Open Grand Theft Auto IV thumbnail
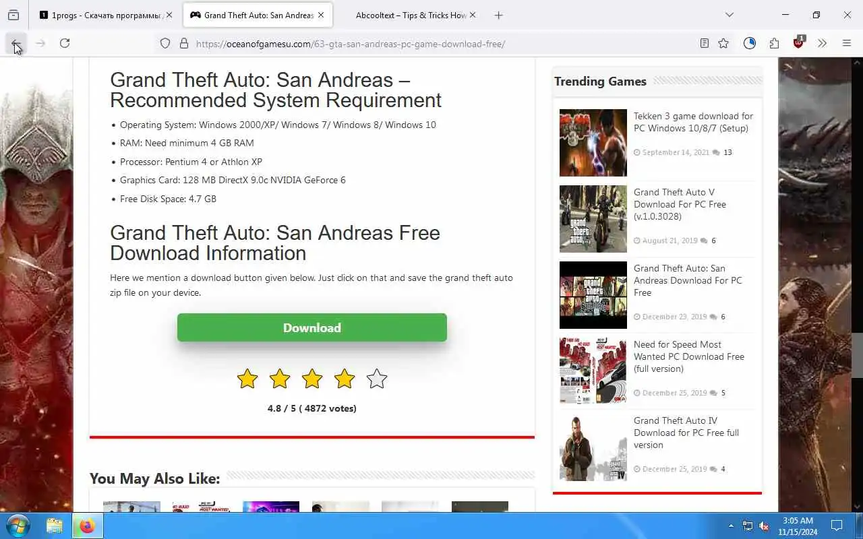Viewport: 863px width, 539px height. 593,447
